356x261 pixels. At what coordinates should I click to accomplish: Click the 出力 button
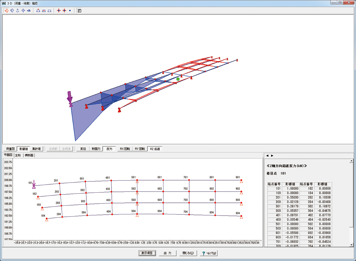(x=168, y=253)
